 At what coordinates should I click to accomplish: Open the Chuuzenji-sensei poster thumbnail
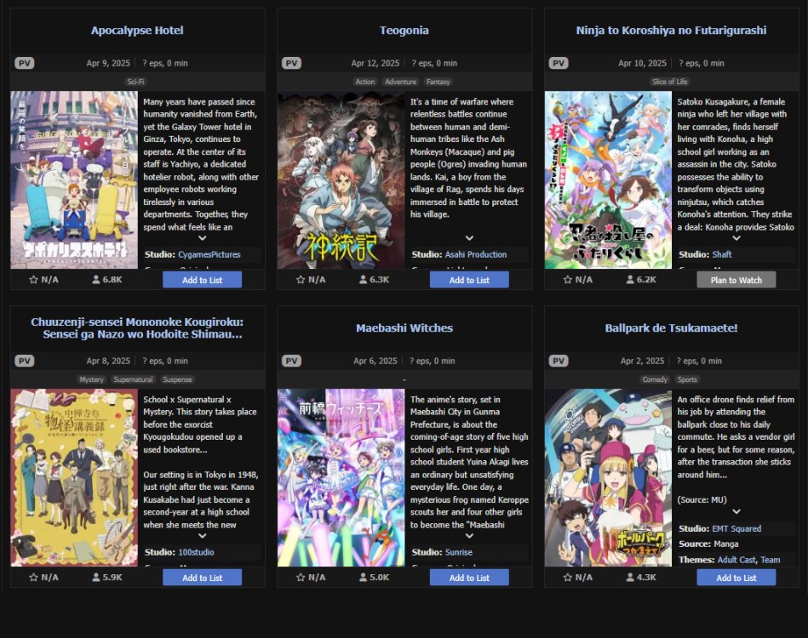(x=74, y=478)
